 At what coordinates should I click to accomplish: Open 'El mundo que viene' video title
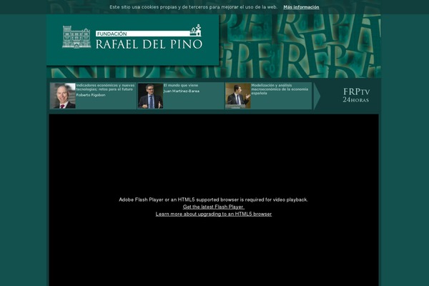(x=181, y=85)
